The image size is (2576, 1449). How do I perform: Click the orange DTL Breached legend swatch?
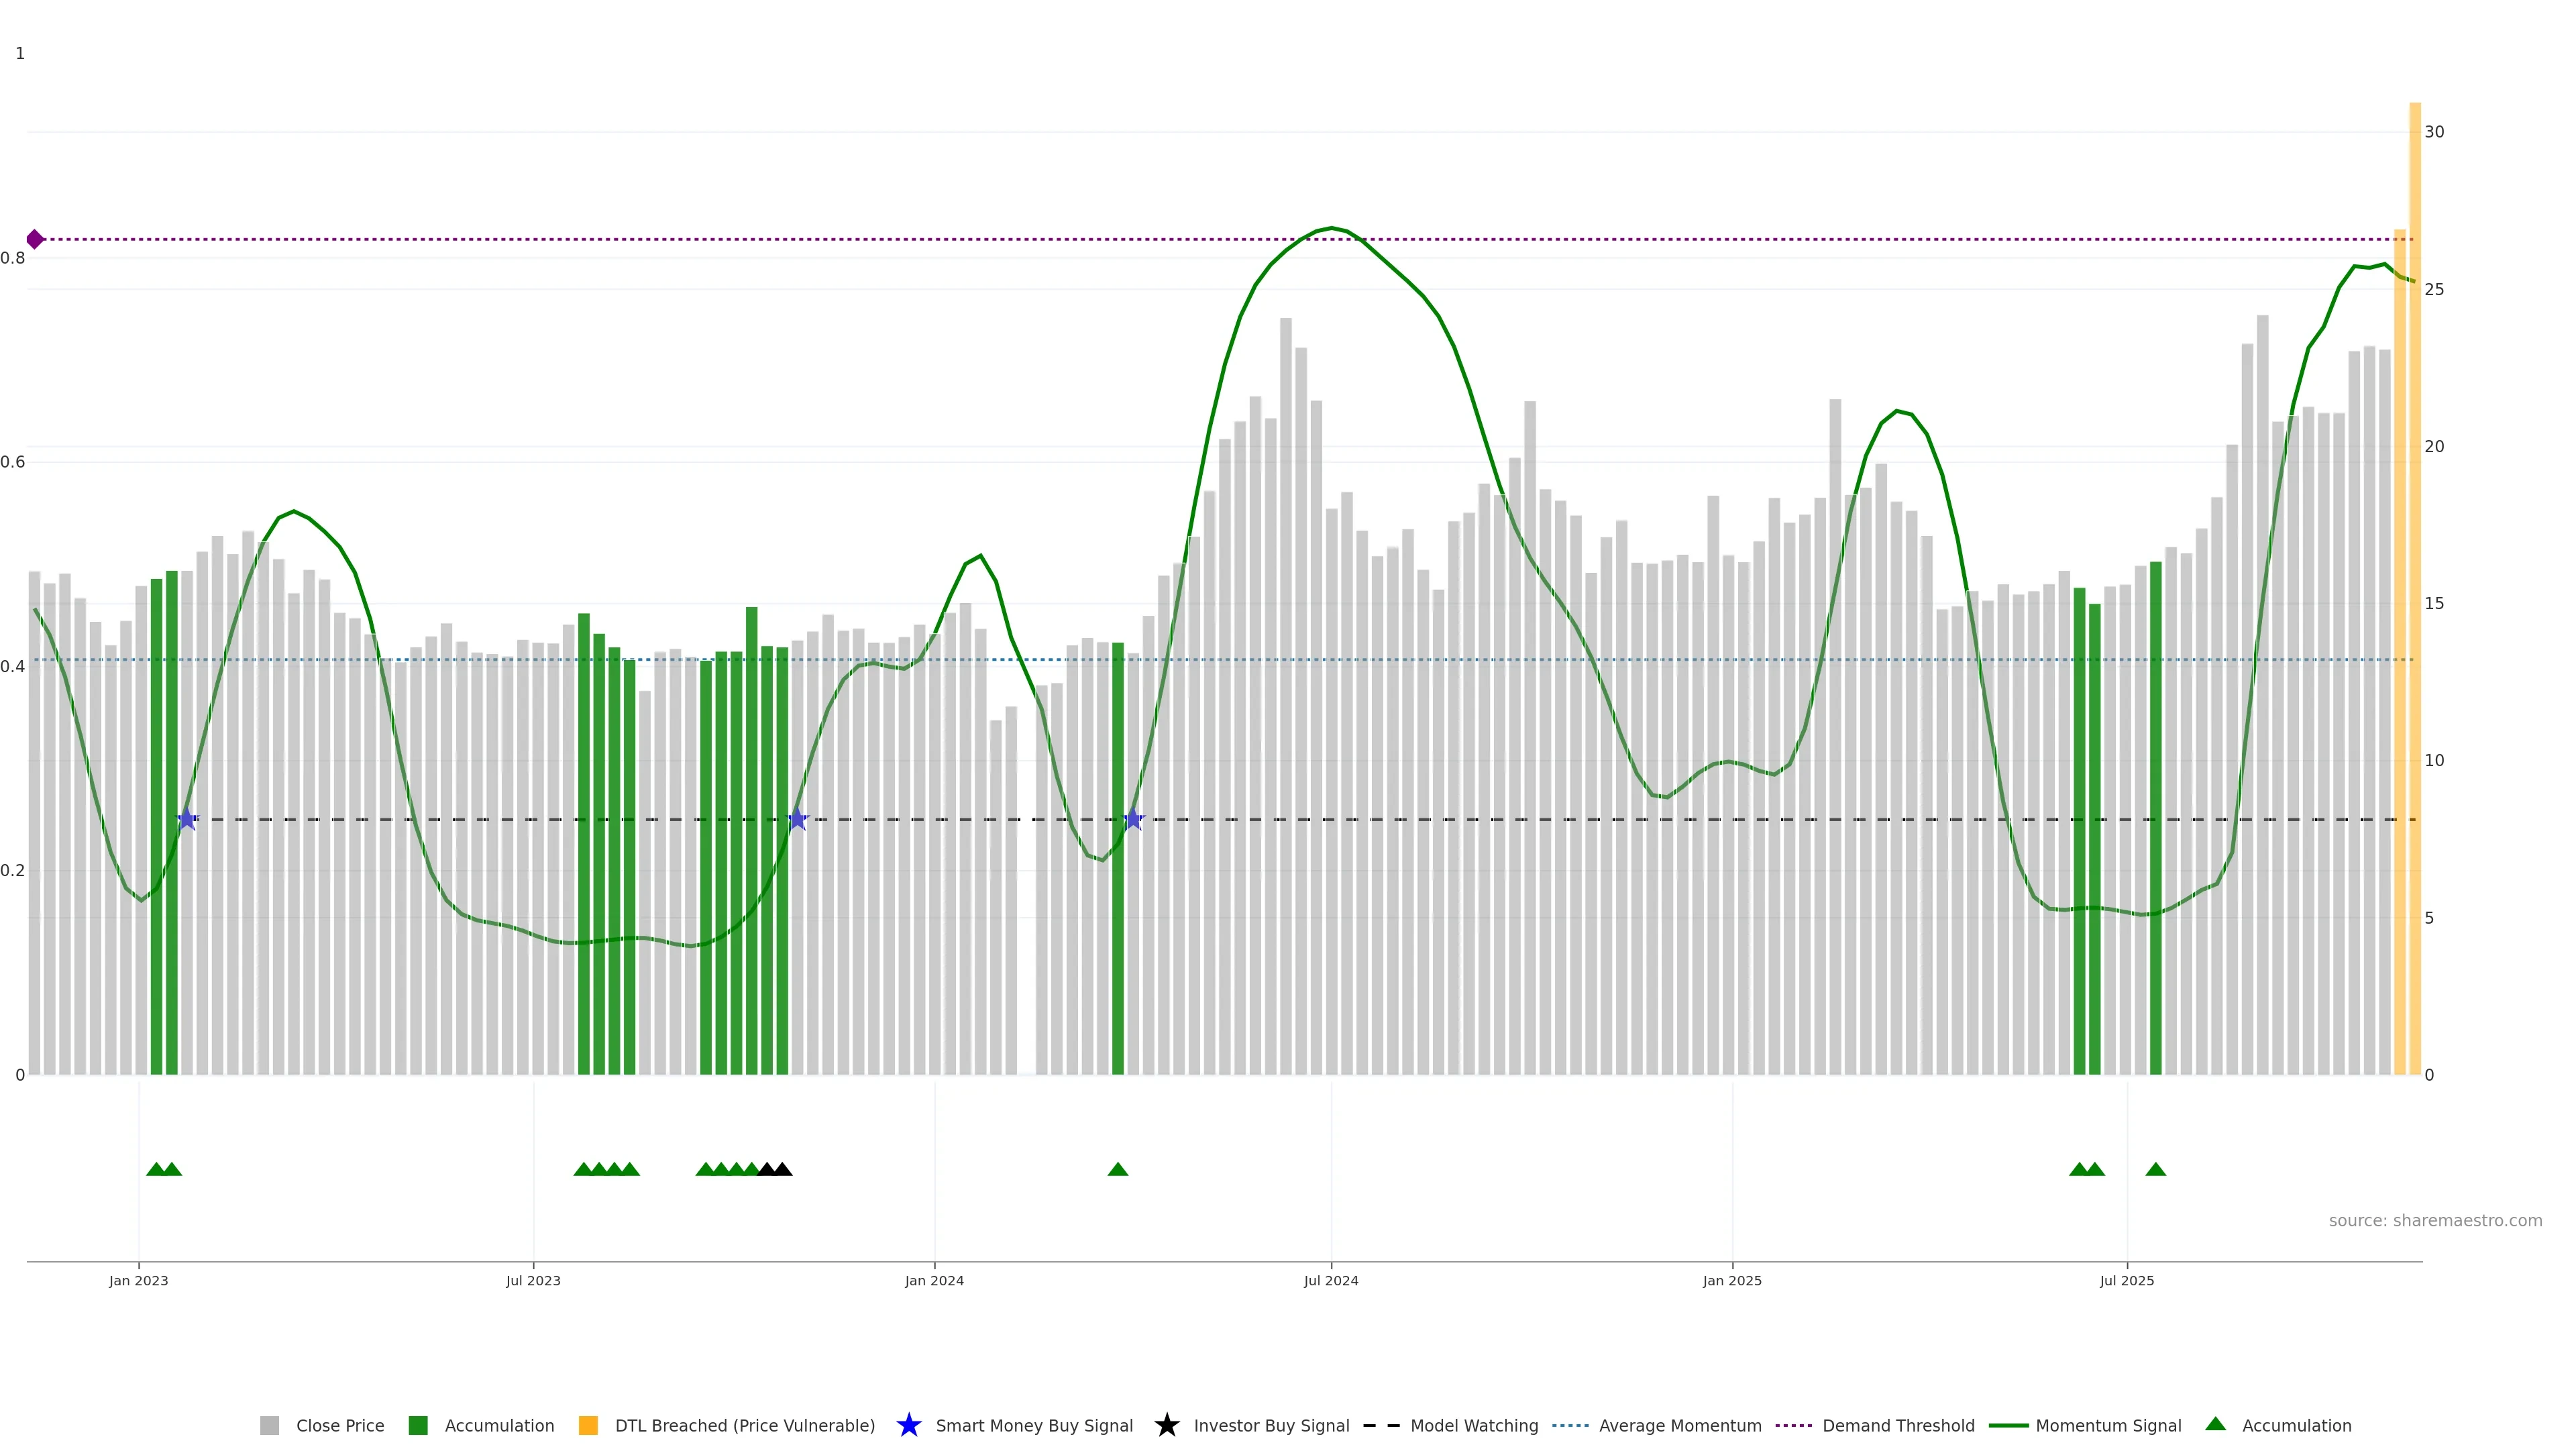pos(588,1425)
